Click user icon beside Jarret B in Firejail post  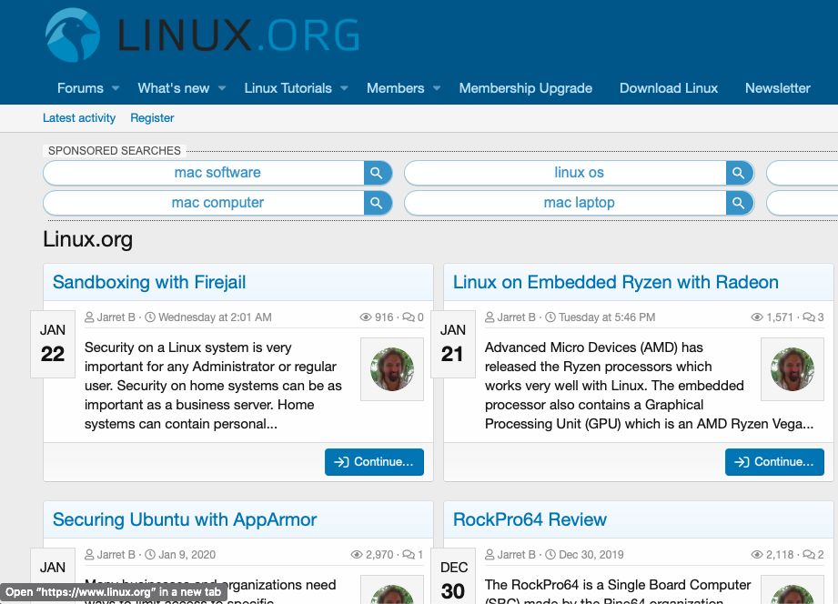90,317
